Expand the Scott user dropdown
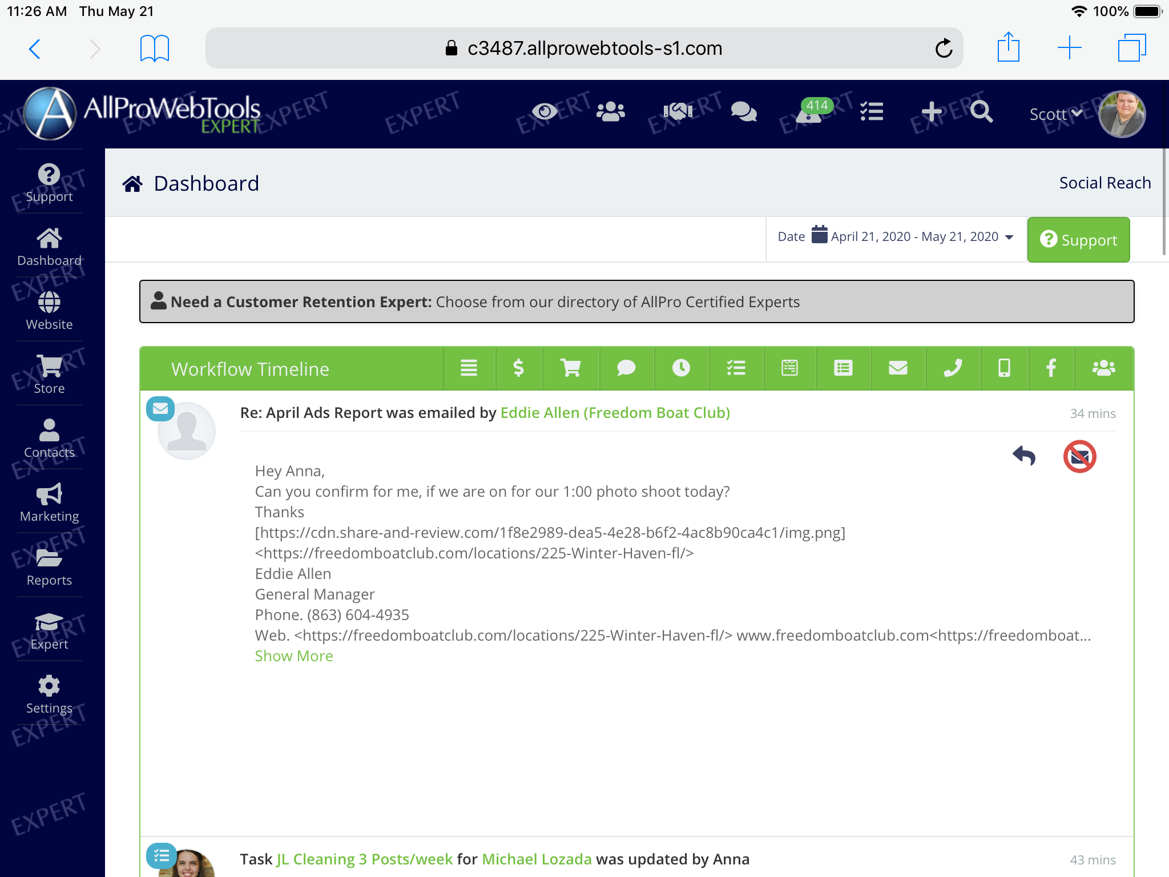 pyautogui.click(x=1055, y=114)
